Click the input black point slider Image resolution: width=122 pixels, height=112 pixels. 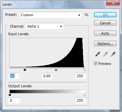coord(25,70)
